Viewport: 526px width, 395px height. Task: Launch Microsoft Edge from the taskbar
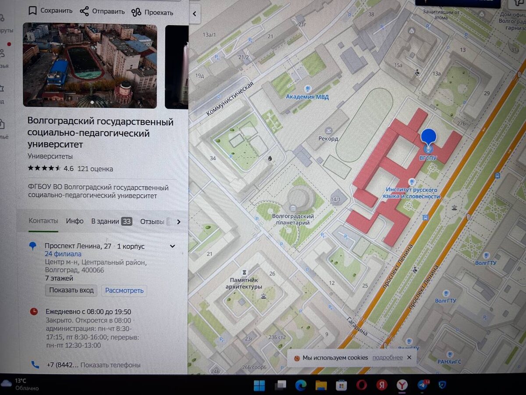(x=300, y=385)
